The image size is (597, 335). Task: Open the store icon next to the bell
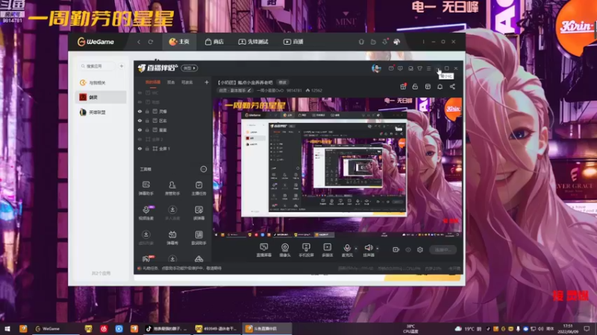point(428,86)
